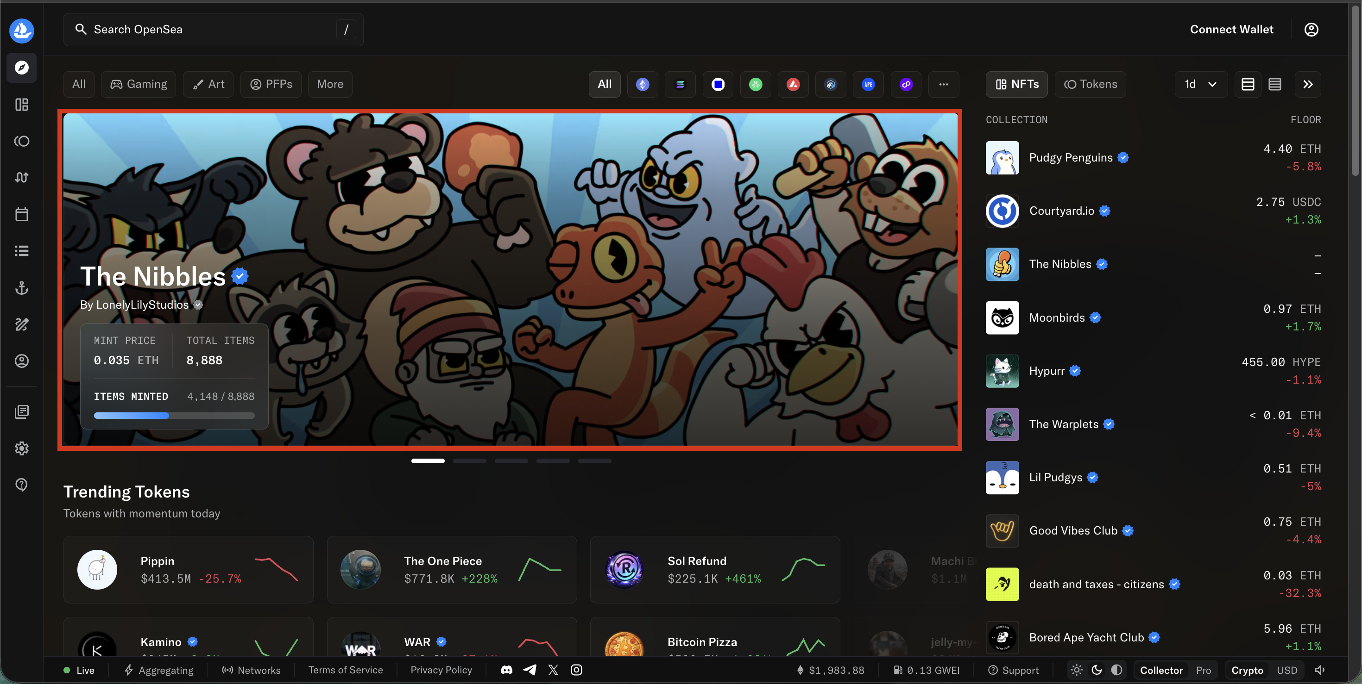
Task: Switch from Collector to Pro mode
Action: tap(1204, 670)
